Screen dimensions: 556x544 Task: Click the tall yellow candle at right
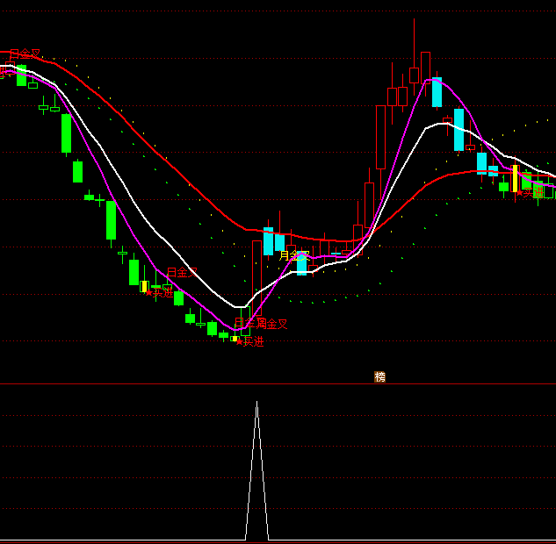coord(516,178)
